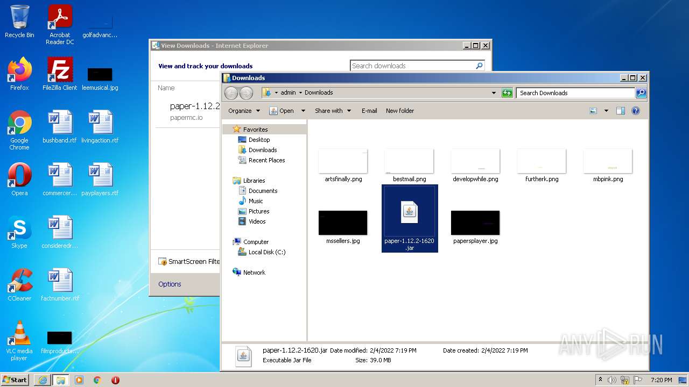Show hidden tray icons arrow
Image resolution: width=689 pixels, height=387 pixels.
click(x=600, y=380)
